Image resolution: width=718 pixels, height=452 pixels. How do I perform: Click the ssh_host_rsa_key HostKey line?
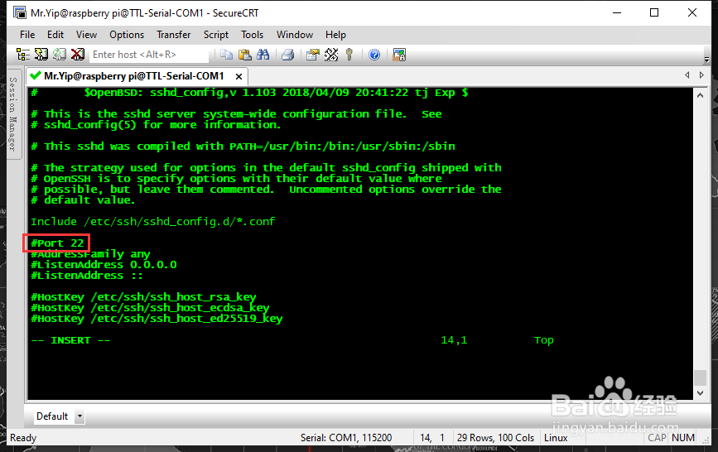pyautogui.click(x=143, y=297)
